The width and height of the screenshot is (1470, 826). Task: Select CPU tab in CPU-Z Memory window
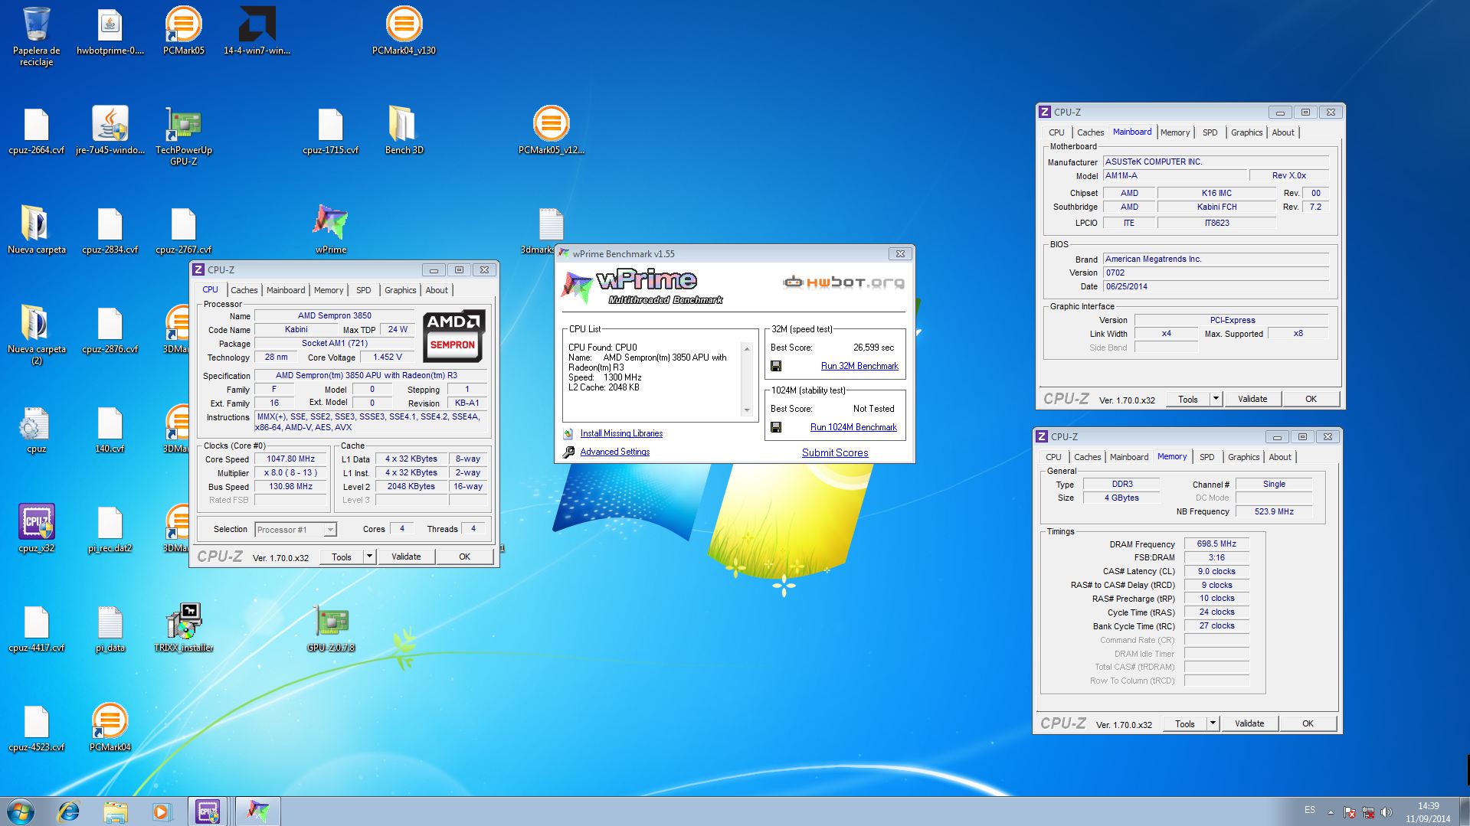pos(1054,457)
